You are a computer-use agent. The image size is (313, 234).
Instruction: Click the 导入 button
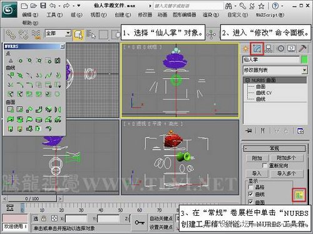257,173
